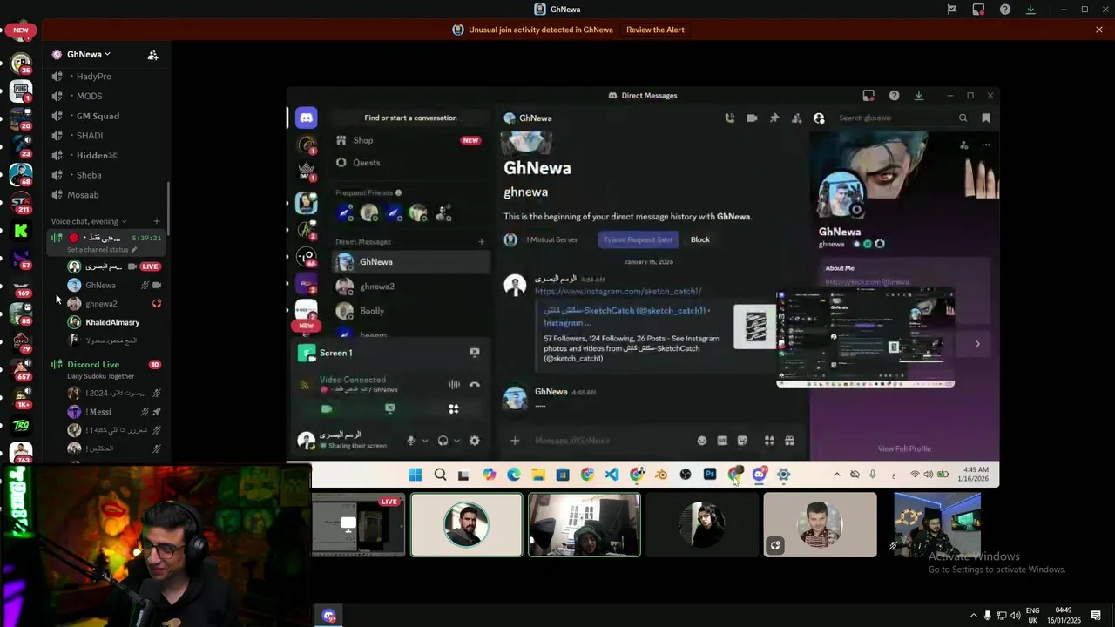Click the add friends to DM icon in stream
The image size is (1115, 627).
click(796, 118)
